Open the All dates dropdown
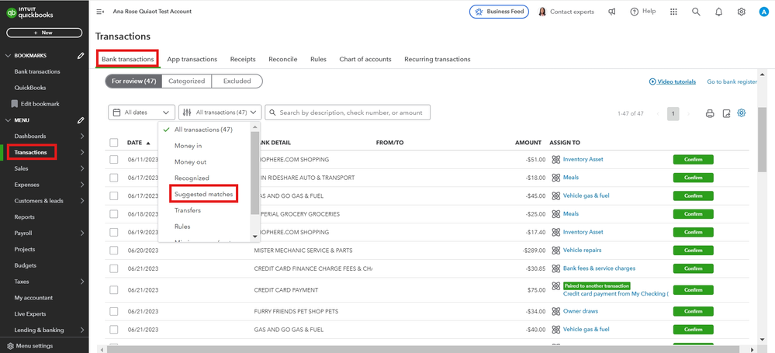The image size is (775, 353). (x=141, y=112)
